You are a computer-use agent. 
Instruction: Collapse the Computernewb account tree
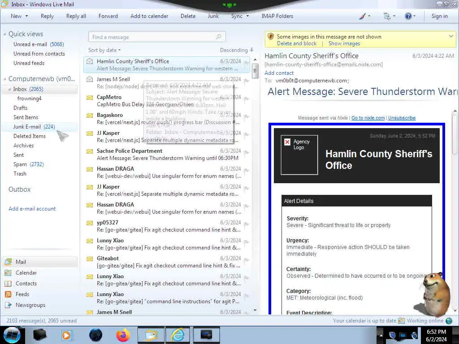4,79
